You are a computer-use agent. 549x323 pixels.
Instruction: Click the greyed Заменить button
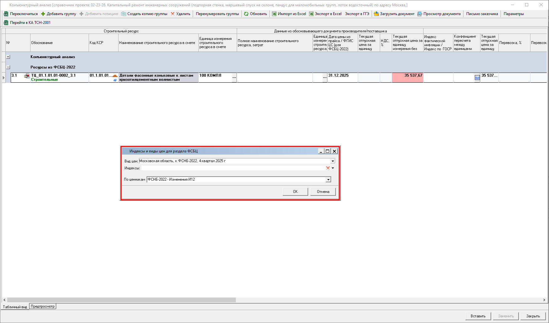tap(506, 316)
